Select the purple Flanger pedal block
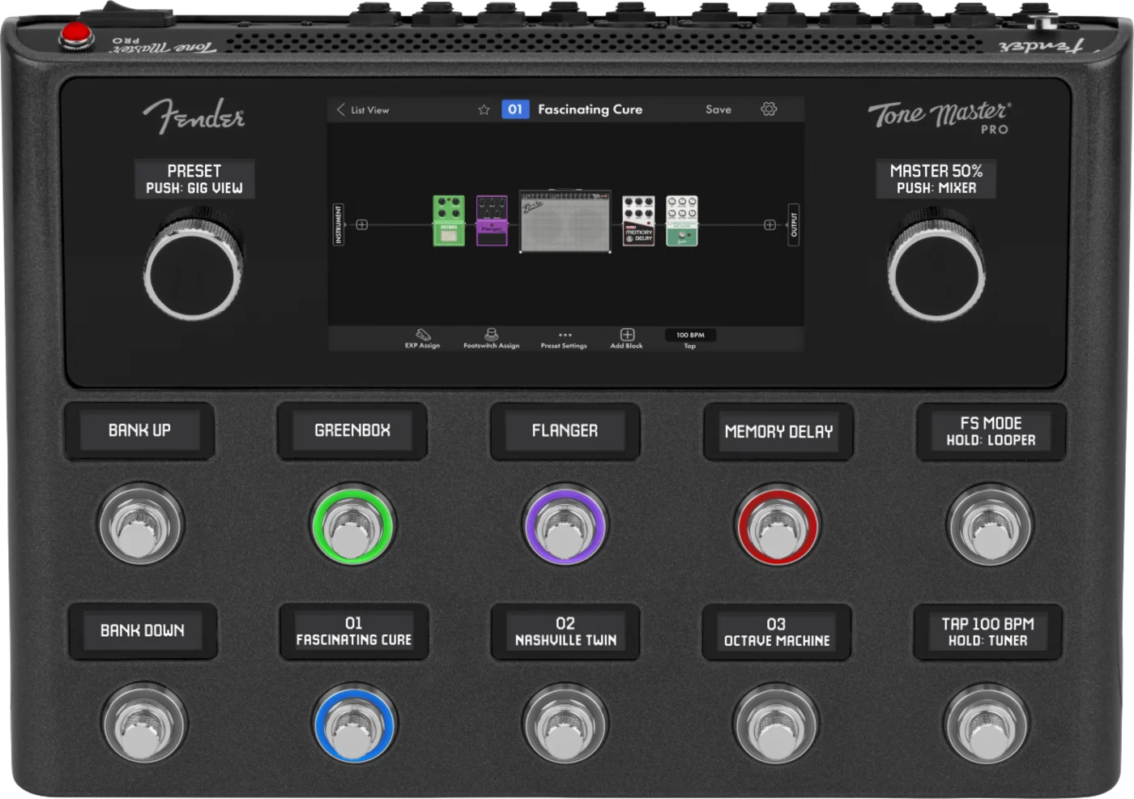Viewport: 1134px width, 799px height. [492, 221]
